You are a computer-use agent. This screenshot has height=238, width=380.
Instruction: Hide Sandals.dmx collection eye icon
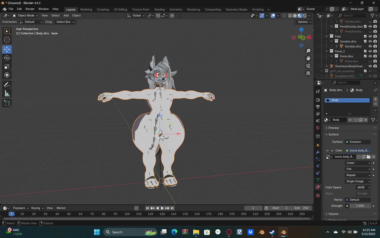(x=370, y=41)
